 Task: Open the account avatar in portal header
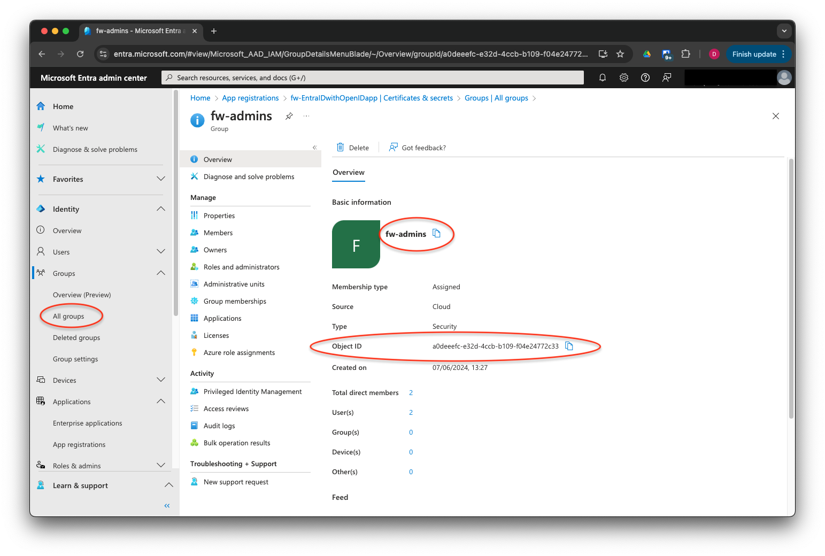[784, 78]
